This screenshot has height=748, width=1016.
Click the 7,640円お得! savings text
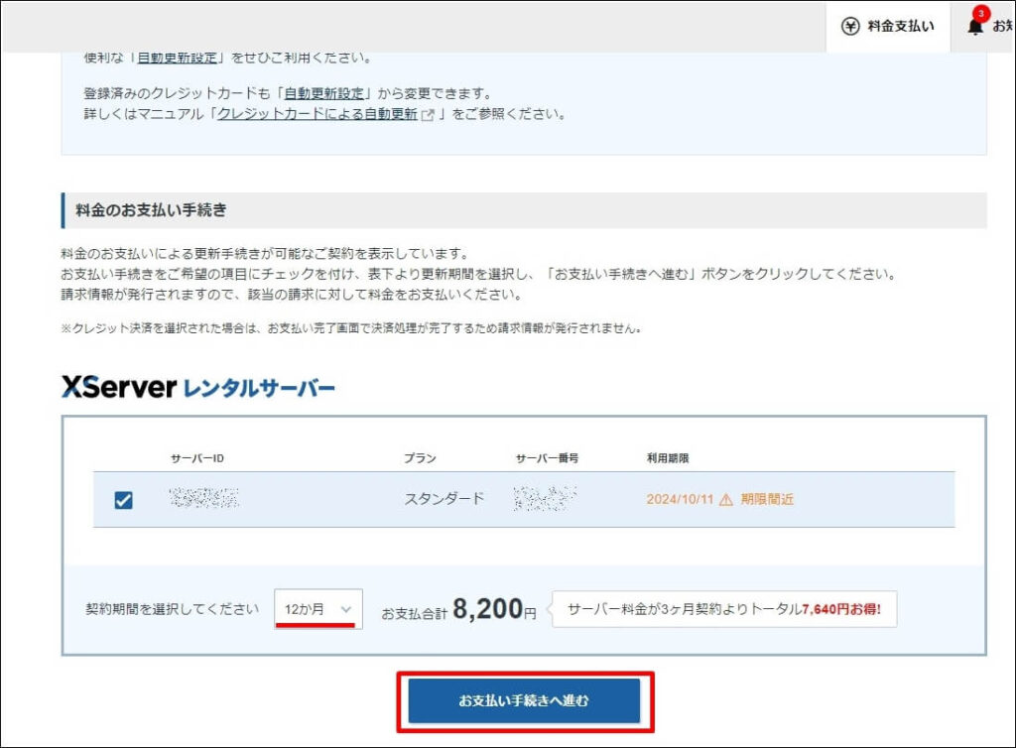pyautogui.click(x=841, y=609)
